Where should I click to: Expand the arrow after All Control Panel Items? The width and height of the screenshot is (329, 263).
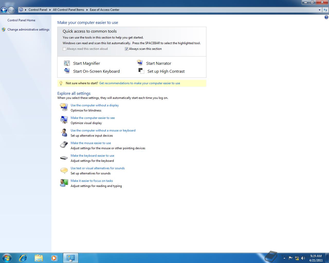click(x=87, y=10)
